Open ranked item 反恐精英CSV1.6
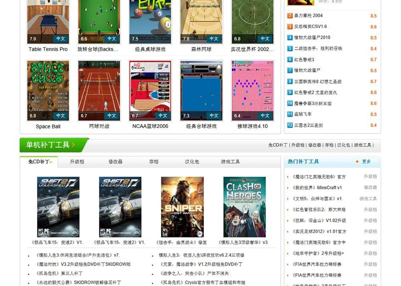The image size is (401, 286). 310,27
